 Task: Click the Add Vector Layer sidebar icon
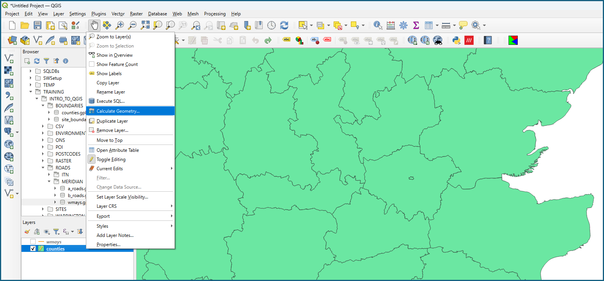9,58
